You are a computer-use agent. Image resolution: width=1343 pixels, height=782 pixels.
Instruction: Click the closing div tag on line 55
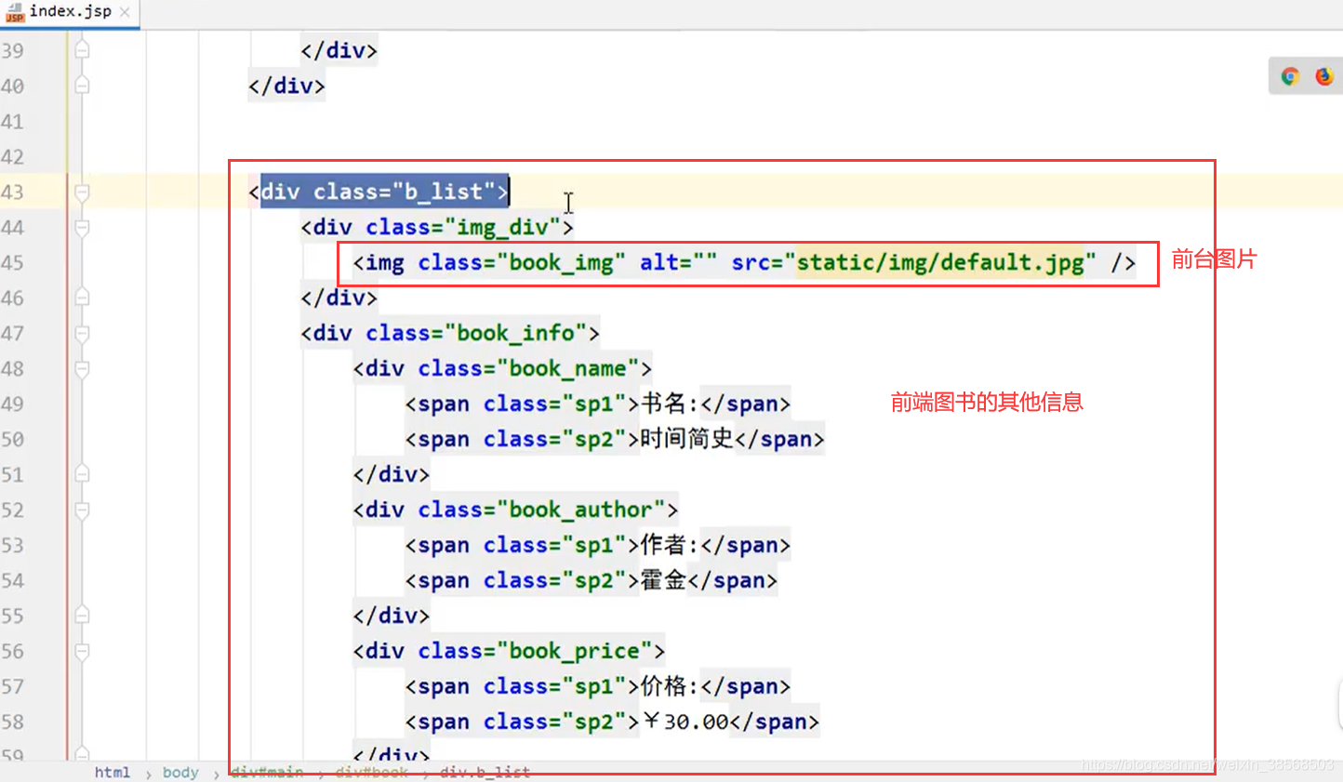[x=391, y=616]
